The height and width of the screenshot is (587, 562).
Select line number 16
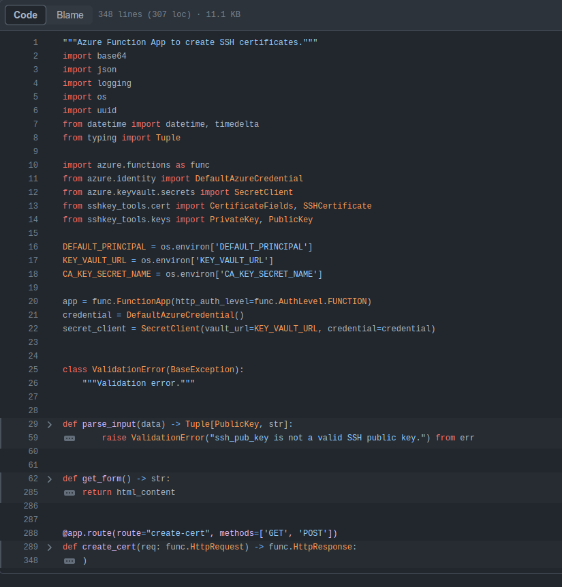33,247
